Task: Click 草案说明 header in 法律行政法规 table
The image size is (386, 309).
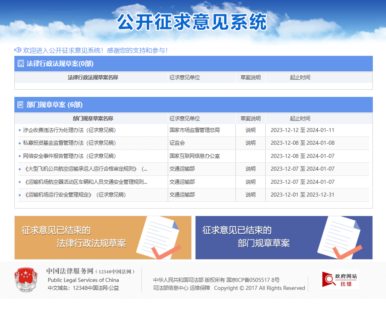Action: [250, 77]
